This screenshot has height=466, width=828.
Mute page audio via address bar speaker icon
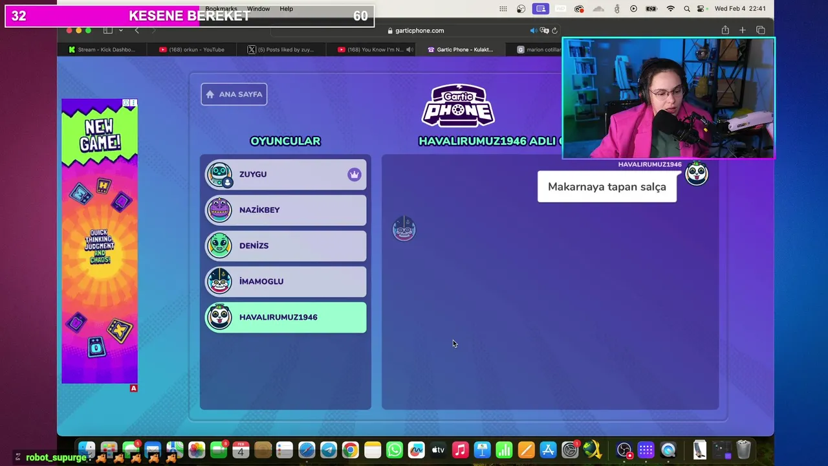point(533,30)
